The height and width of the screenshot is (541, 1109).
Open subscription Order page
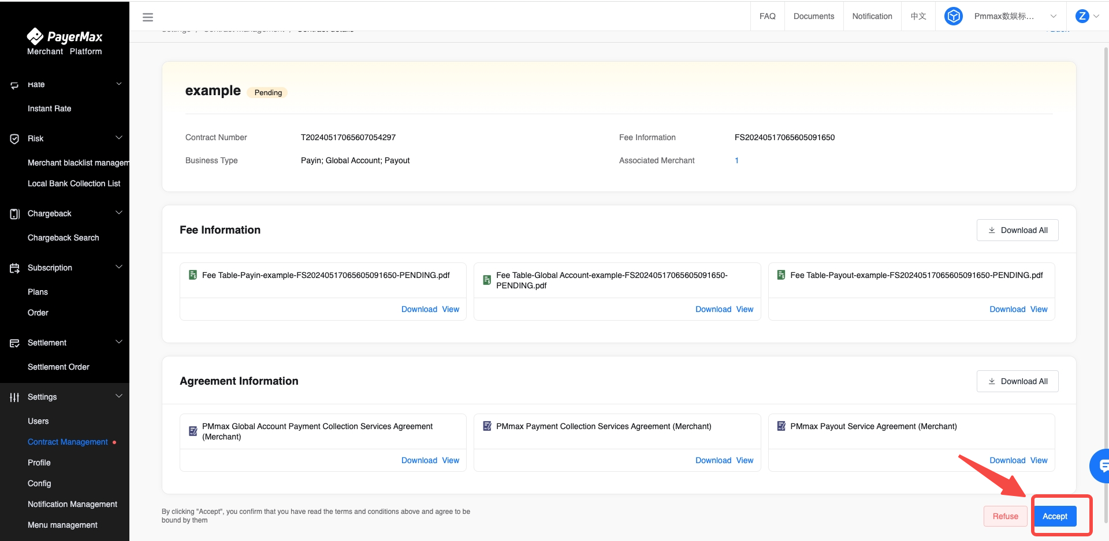[38, 313]
